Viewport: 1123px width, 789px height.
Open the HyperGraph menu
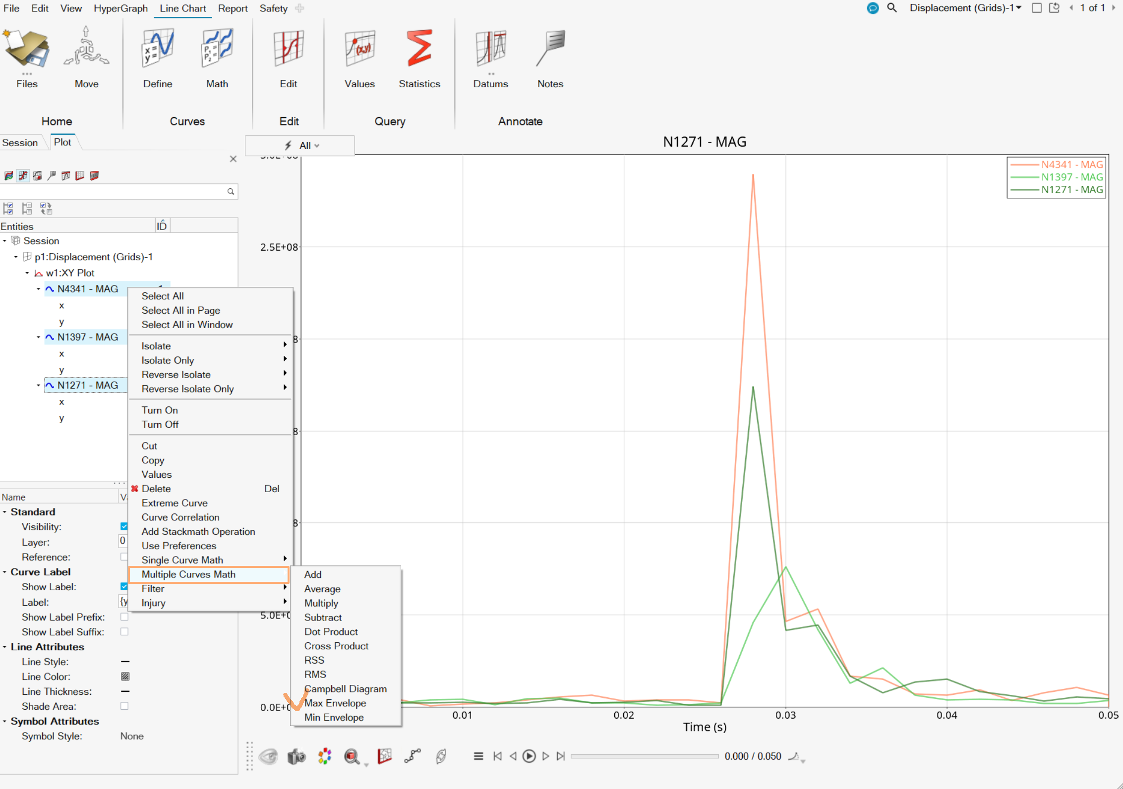[x=120, y=8]
